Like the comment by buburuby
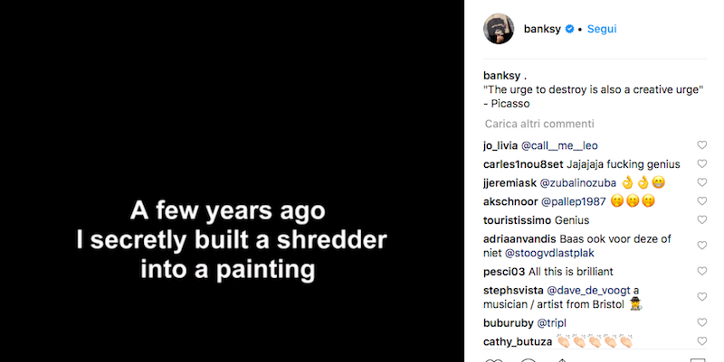The image size is (724, 362). [x=701, y=322]
